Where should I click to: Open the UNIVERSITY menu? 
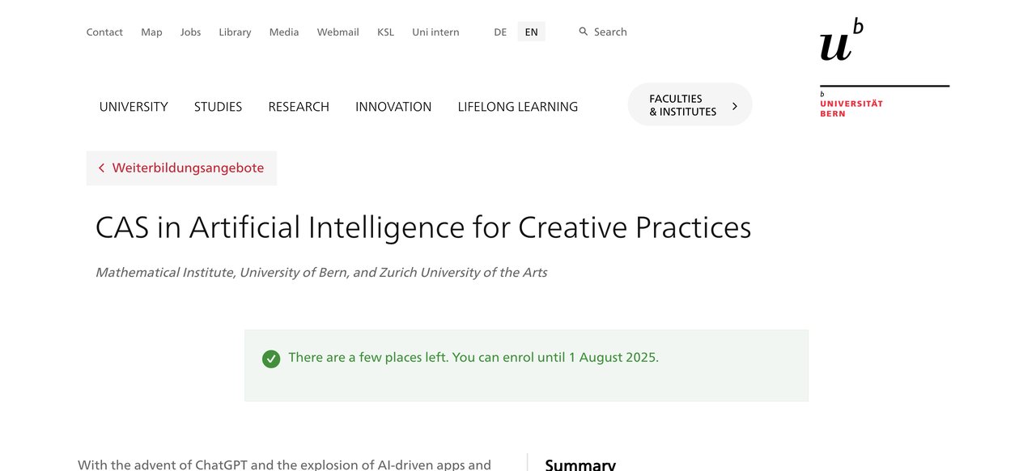click(x=133, y=106)
